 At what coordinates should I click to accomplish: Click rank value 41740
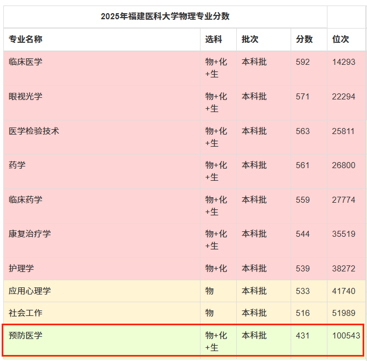point(343,291)
